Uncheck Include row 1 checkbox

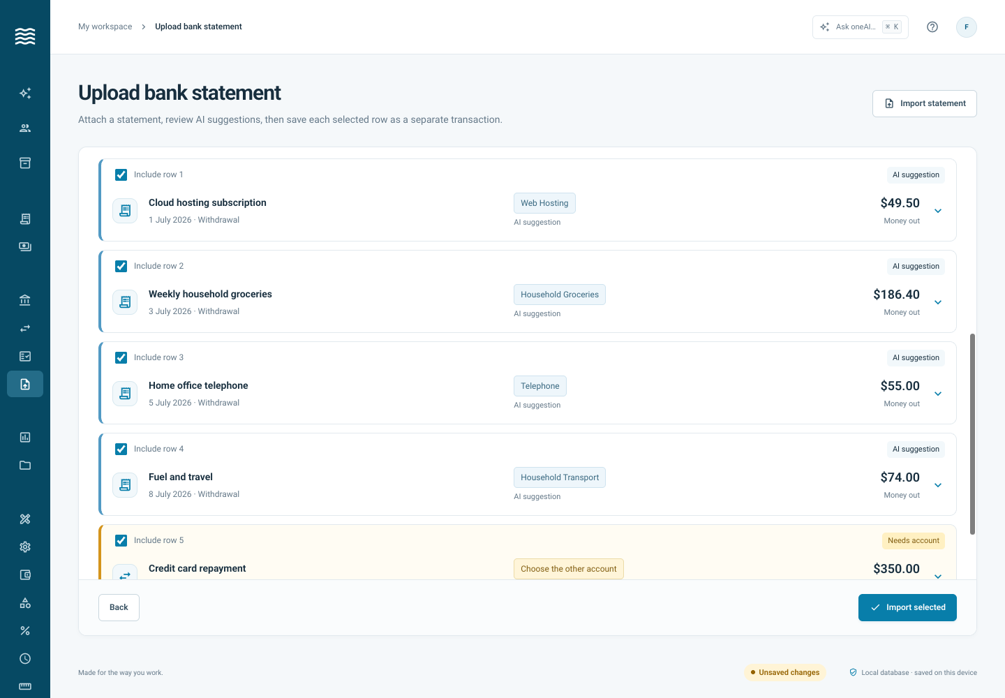pyautogui.click(x=121, y=175)
